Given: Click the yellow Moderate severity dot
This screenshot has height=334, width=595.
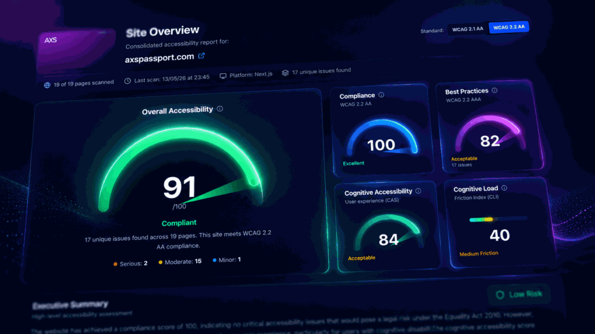Looking at the screenshot, I should click(x=161, y=262).
